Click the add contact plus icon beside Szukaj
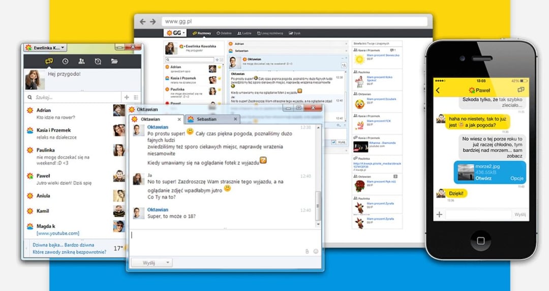549x291 pixels. click(x=127, y=97)
